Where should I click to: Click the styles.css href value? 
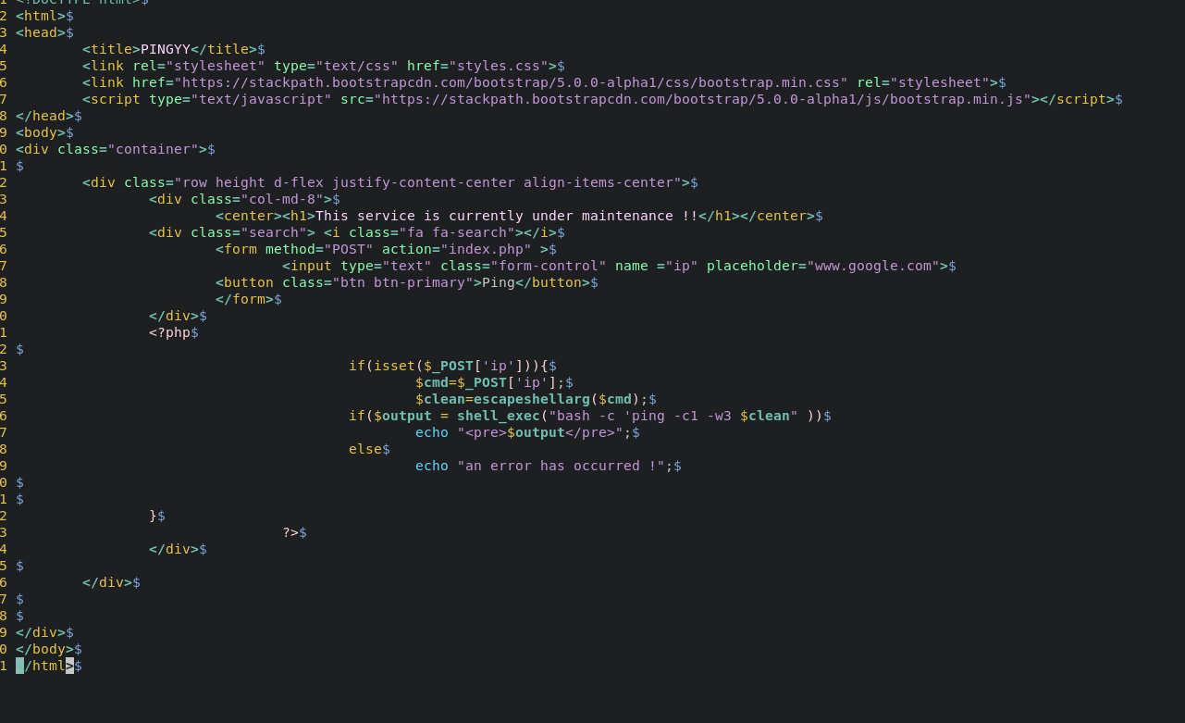pyautogui.click(x=499, y=66)
